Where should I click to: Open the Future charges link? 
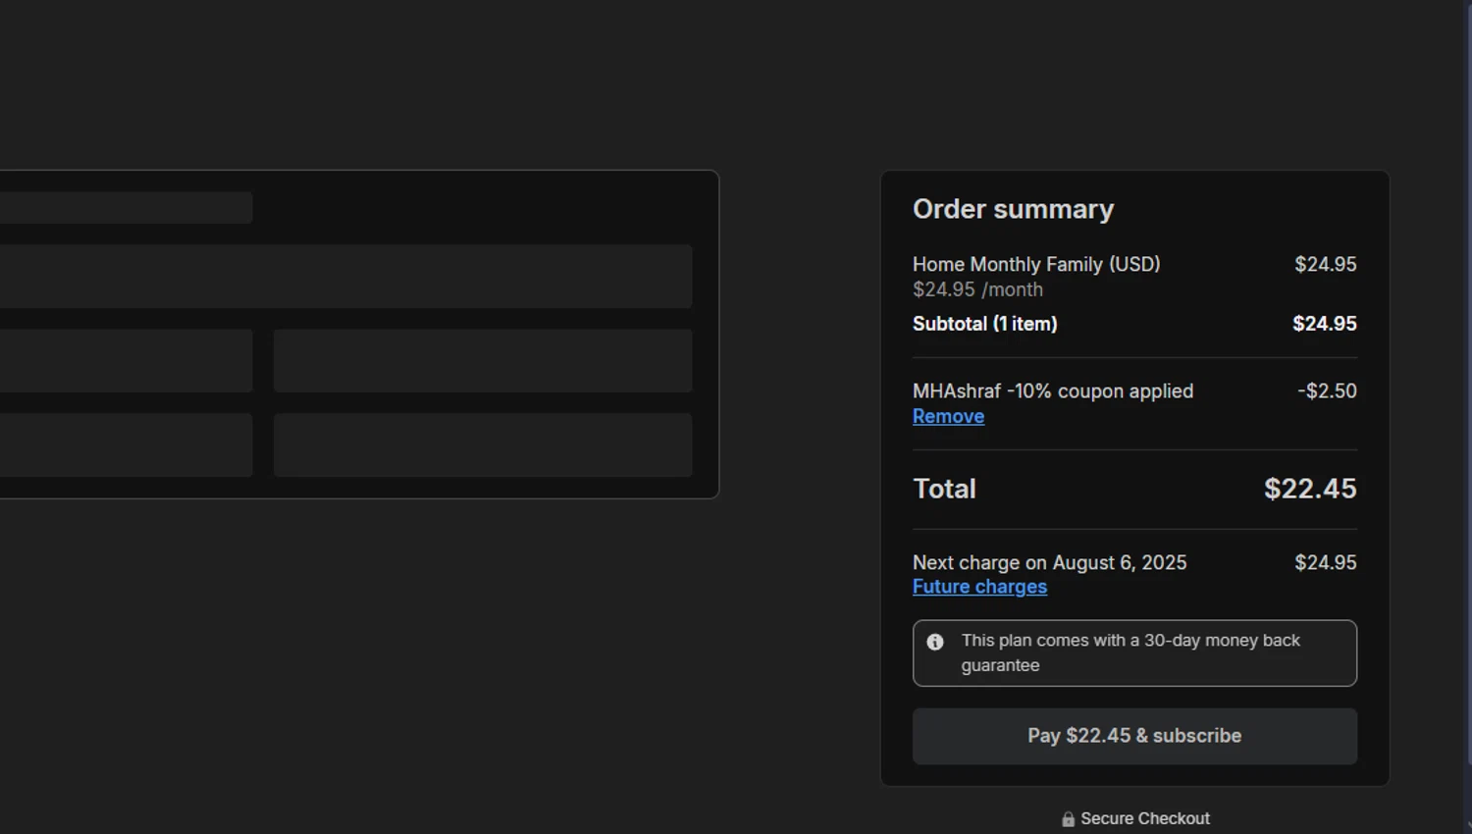coord(979,587)
